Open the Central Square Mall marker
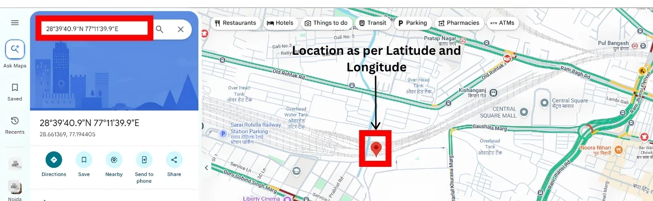This screenshot has height=201, width=653. pyautogui.click(x=524, y=112)
